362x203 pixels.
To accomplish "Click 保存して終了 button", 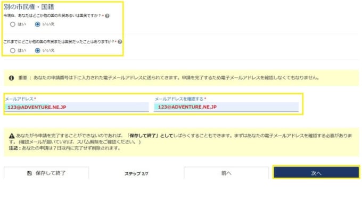I will pos(46,173).
